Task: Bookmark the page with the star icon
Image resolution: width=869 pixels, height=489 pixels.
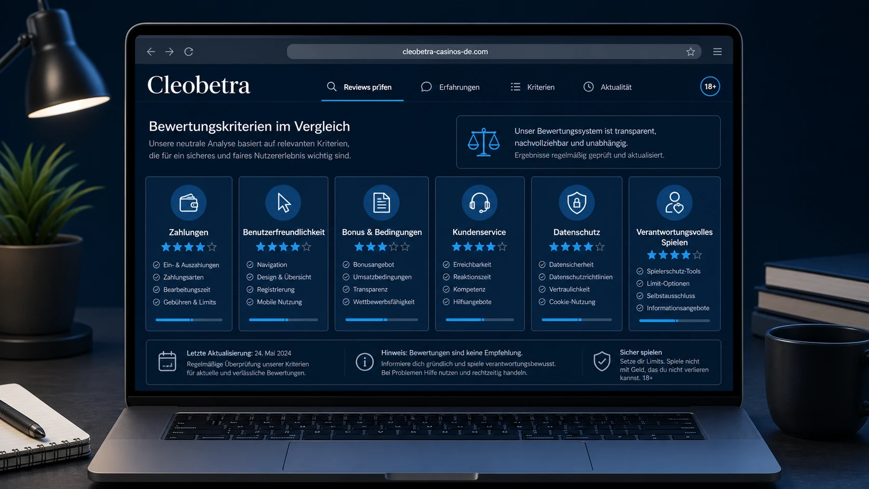Action: tap(690, 51)
